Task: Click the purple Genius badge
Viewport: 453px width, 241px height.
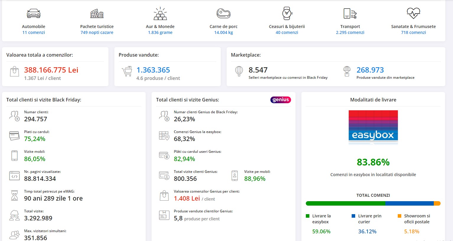Action: [x=280, y=100]
